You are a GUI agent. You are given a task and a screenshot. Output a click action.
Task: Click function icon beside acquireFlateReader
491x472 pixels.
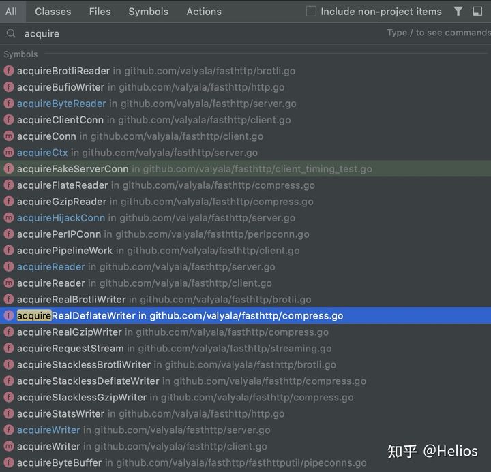point(9,185)
